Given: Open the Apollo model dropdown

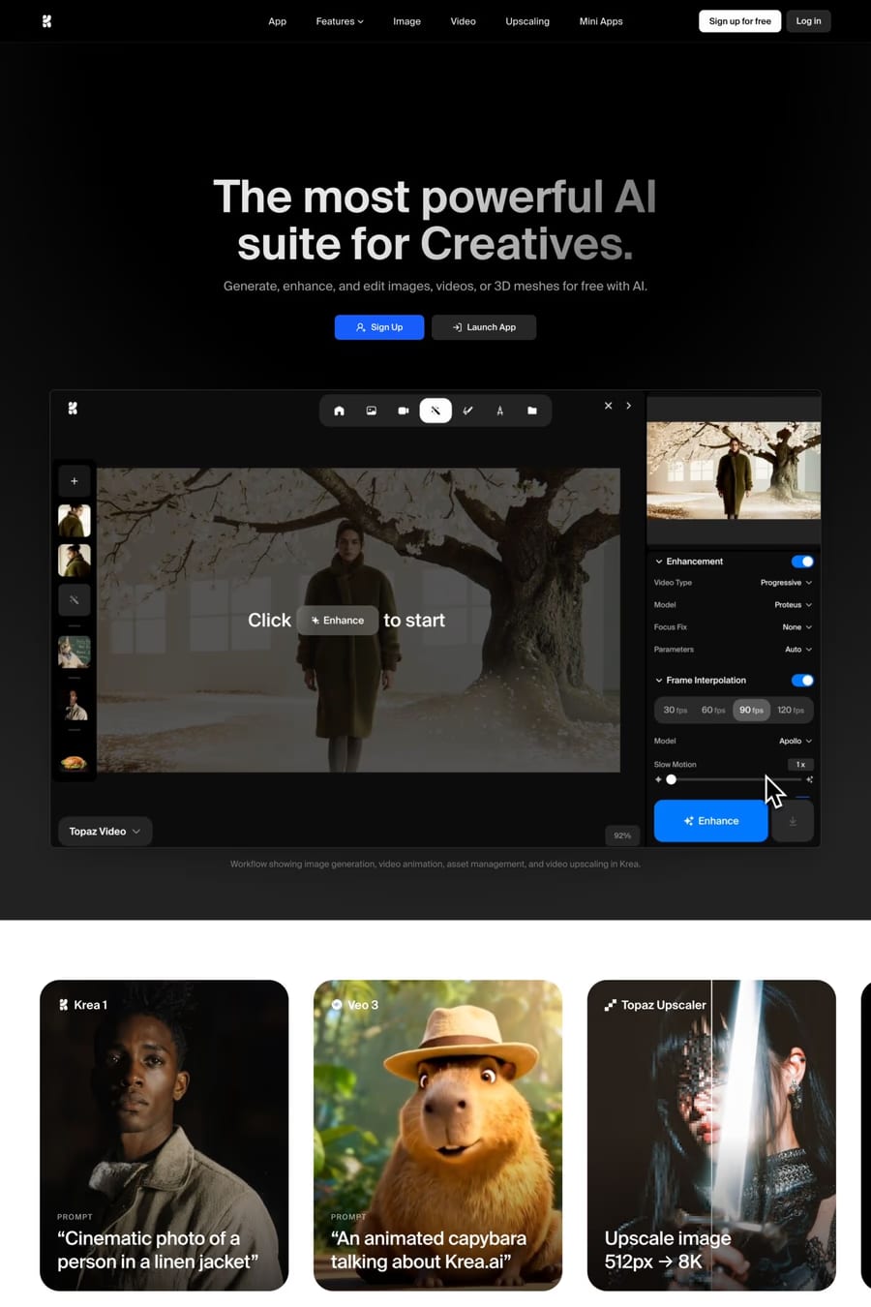Looking at the screenshot, I should coord(796,742).
